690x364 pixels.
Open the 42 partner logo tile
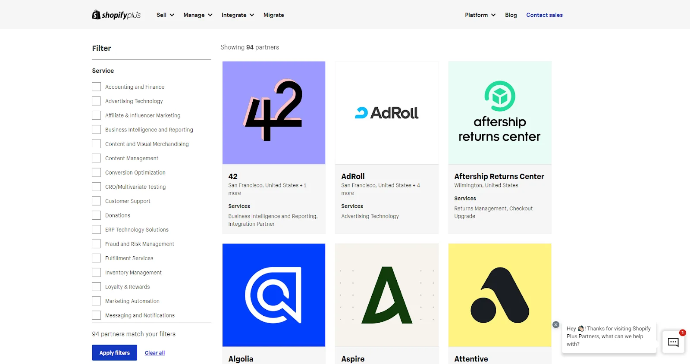click(x=274, y=112)
